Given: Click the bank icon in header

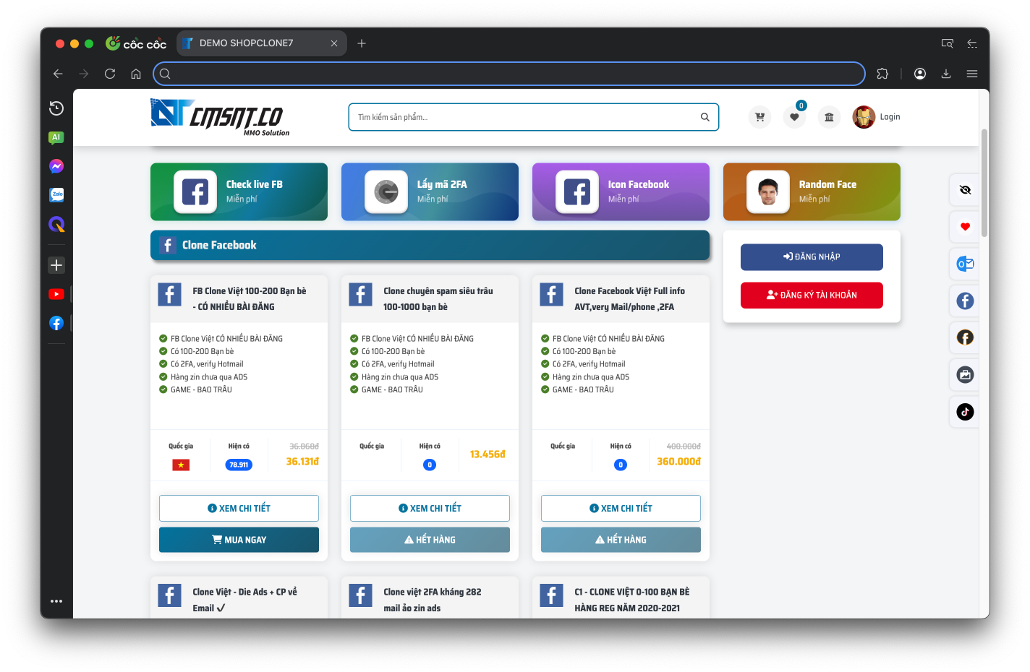Looking at the screenshot, I should 829,117.
